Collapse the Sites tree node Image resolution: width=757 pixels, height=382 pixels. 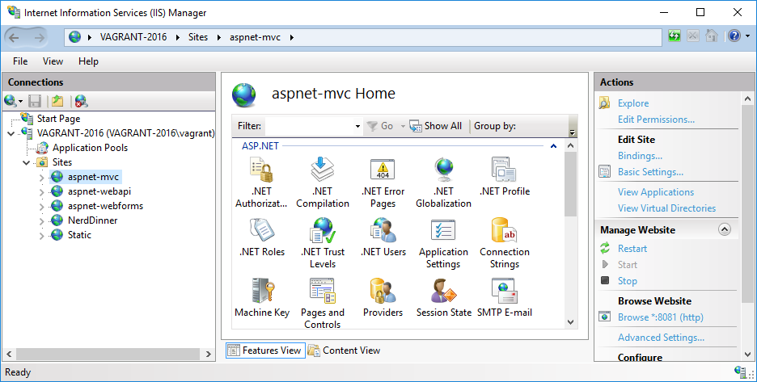(x=27, y=162)
